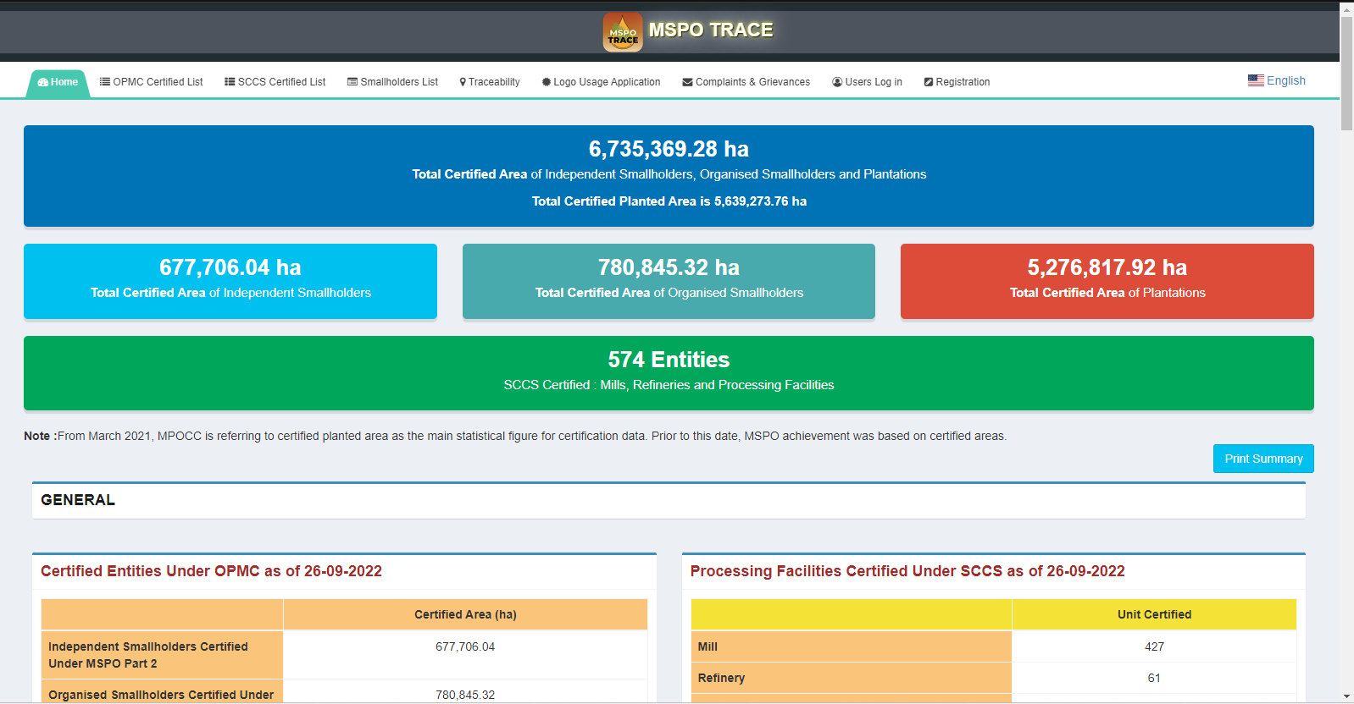This screenshot has width=1354, height=704.
Task: Click the SCCS Certified List icon
Action: (230, 82)
